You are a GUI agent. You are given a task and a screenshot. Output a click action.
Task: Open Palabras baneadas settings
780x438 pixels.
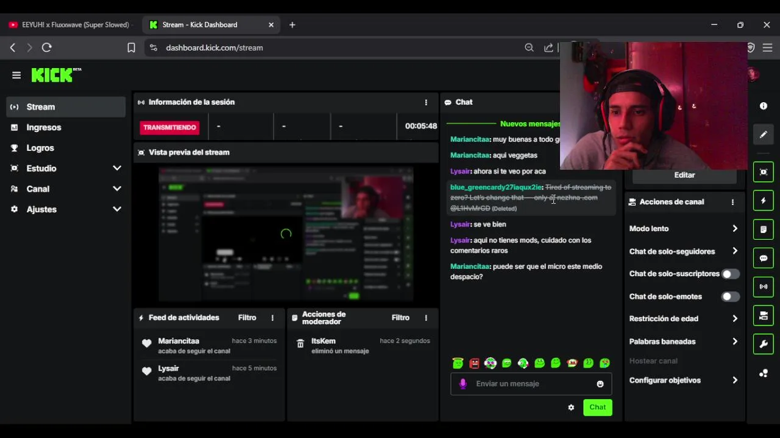[684, 342]
